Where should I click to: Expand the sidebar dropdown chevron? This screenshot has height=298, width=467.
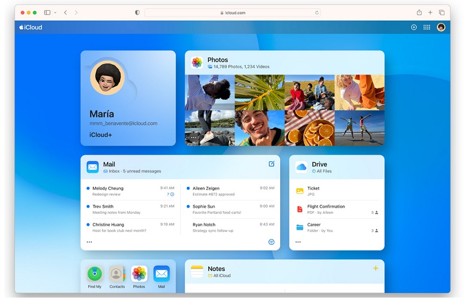[55, 12]
